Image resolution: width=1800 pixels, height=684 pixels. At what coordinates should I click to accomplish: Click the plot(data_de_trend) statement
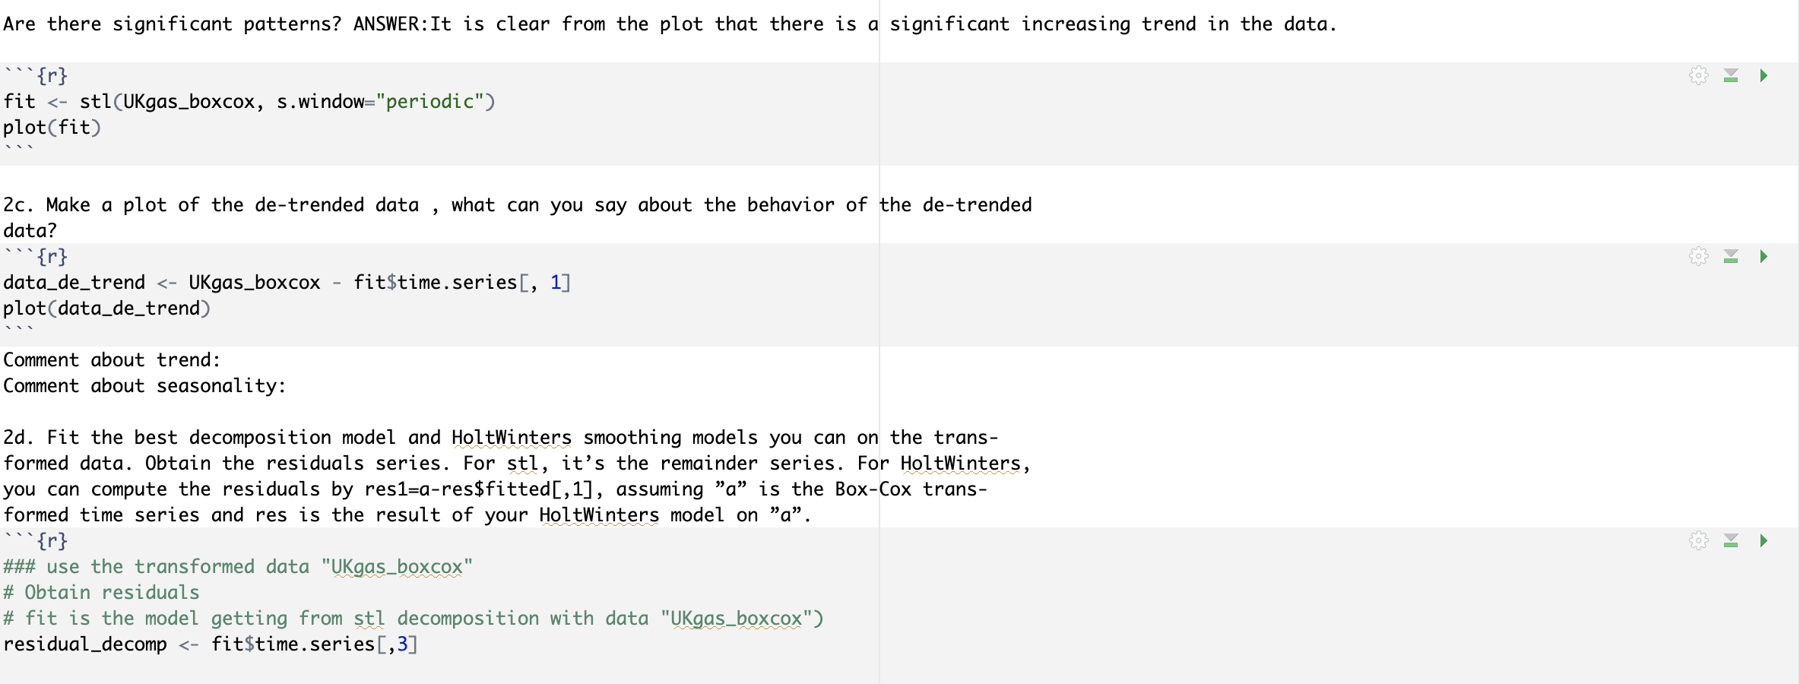tap(106, 308)
